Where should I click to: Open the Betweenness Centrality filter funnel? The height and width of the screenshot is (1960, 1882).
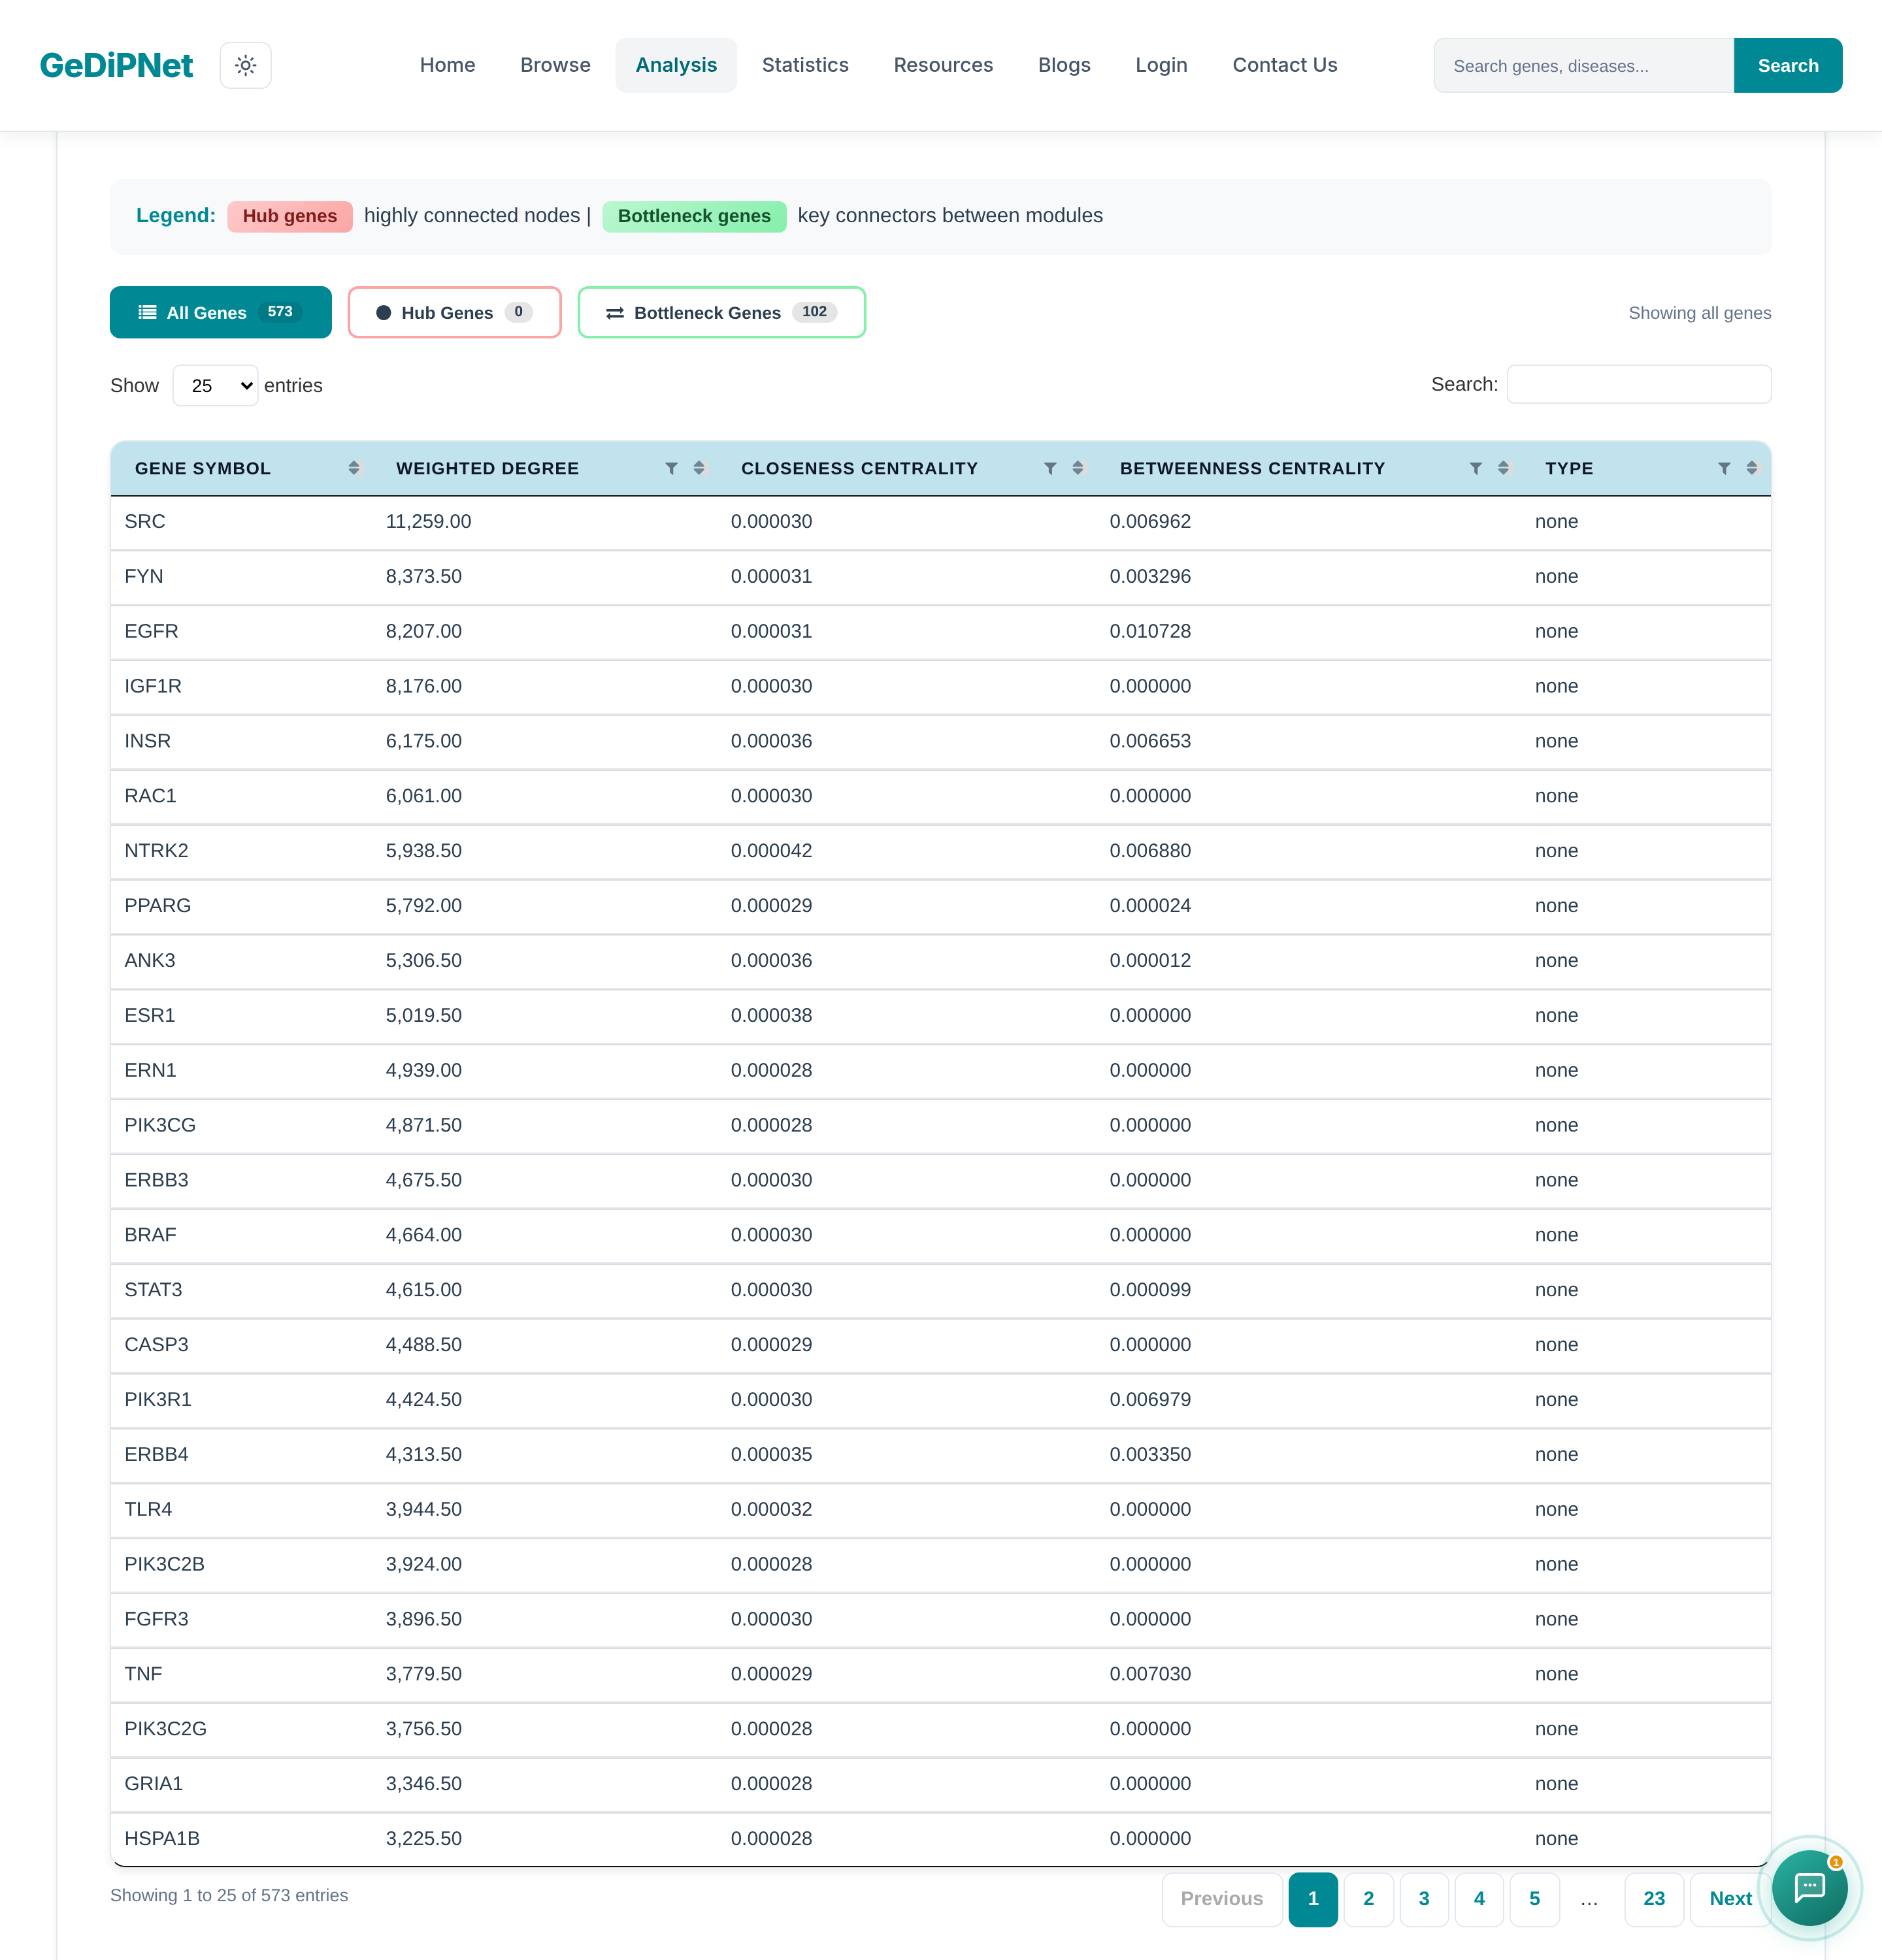pyautogui.click(x=1475, y=468)
